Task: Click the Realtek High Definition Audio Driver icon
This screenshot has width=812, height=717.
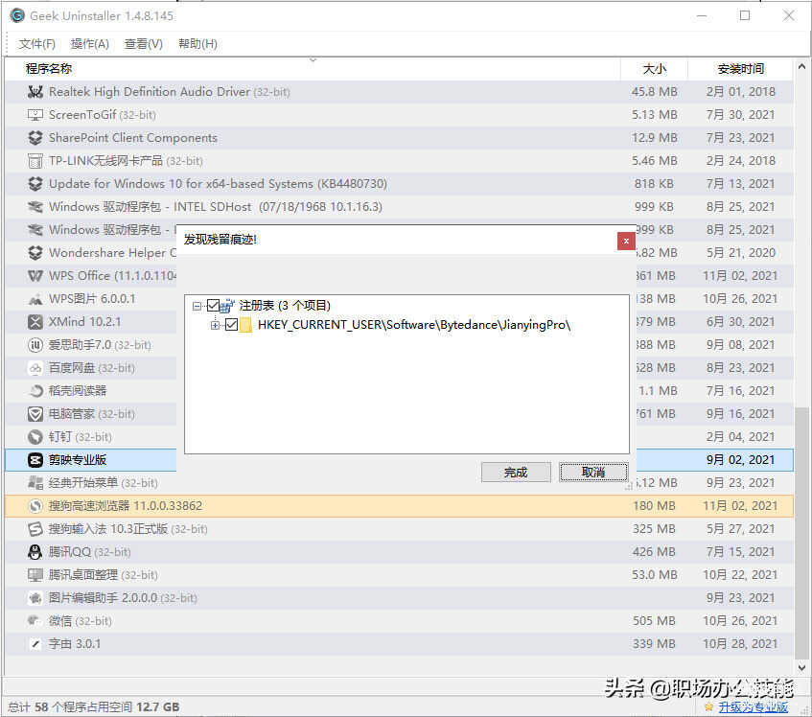Action: click(35, 92)
